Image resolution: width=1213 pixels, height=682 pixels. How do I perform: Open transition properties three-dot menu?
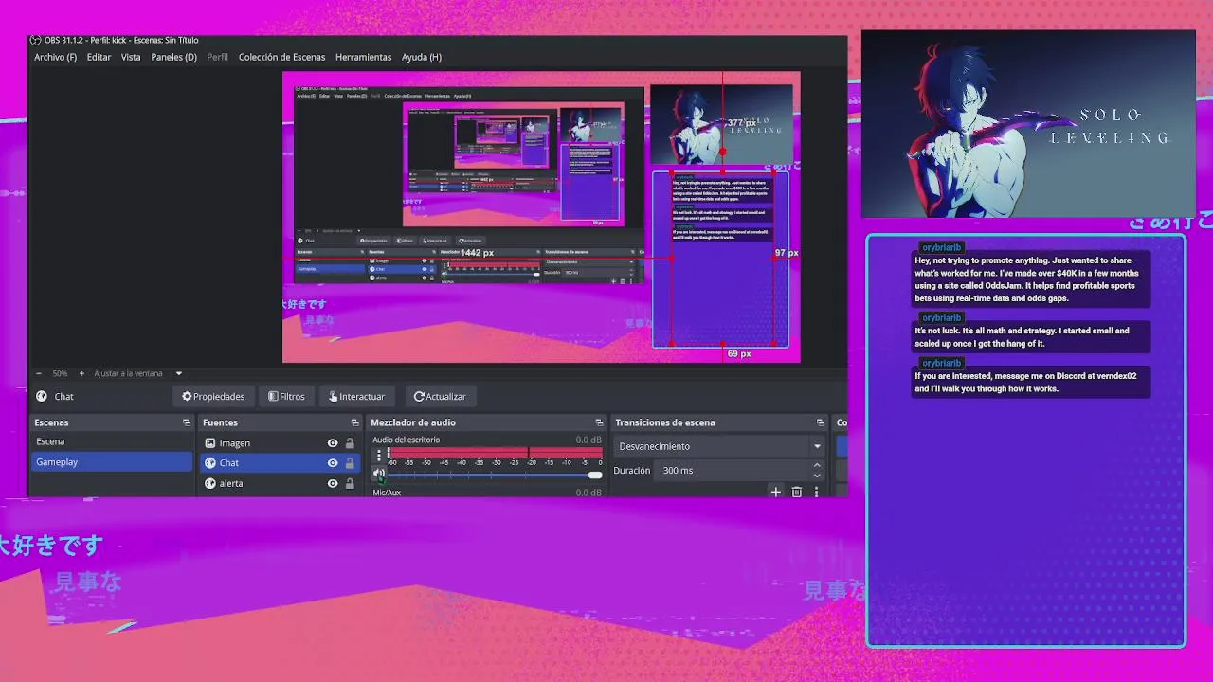point(816,492)
